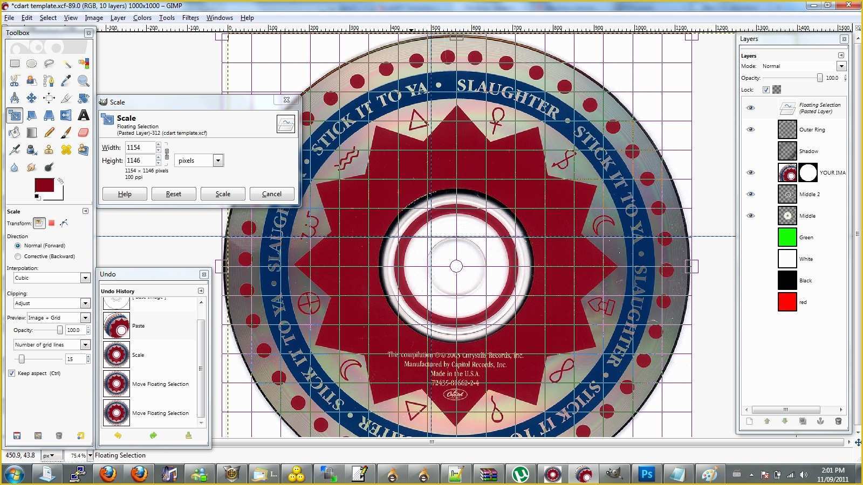
Task: Click the Width input field
Action: pyautogui.click(x=140, y=148)
